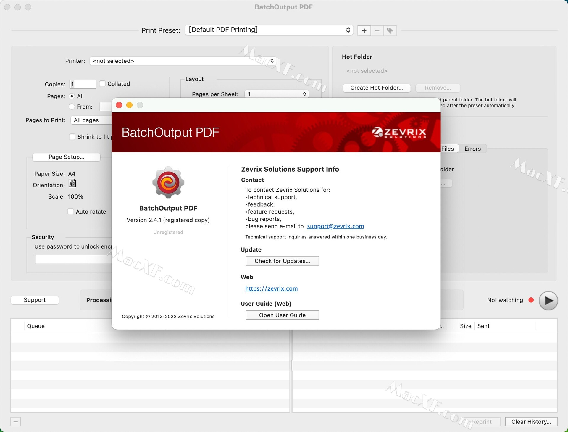
Task: Open the https://zevrix.com web link
Action: point(271,289)
